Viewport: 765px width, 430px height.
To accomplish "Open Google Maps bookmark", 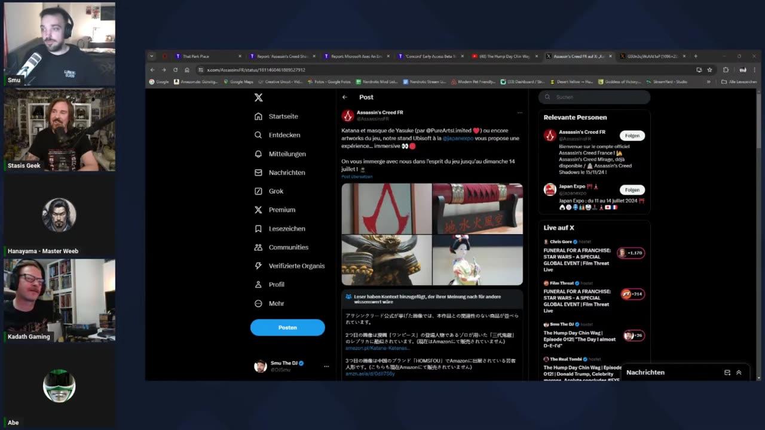I will 238,82.
